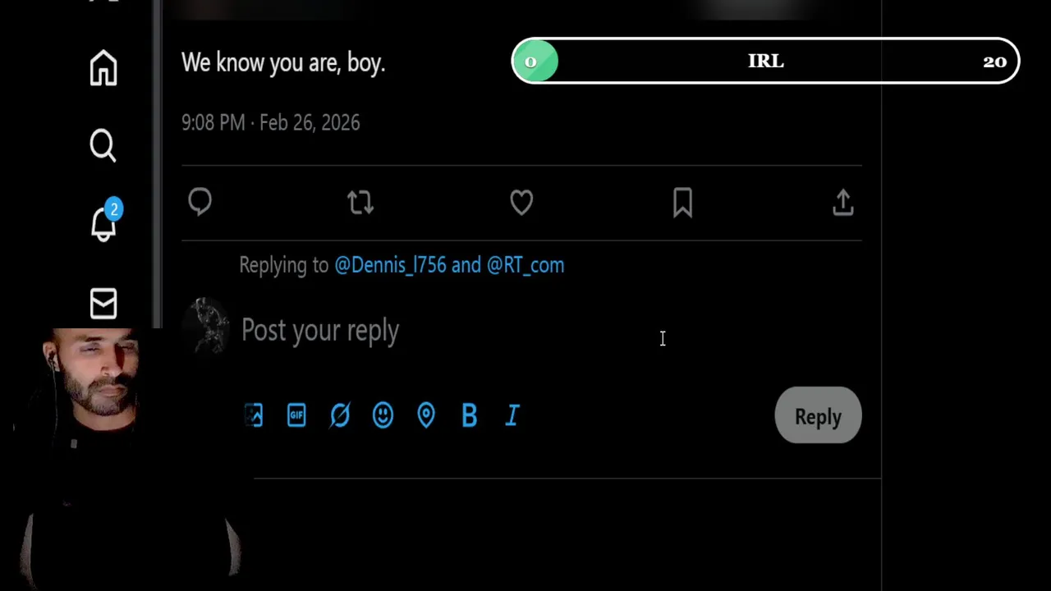Share the post via upload arrow
This screenshot has width=1051, height=591.
coord(843,203)
